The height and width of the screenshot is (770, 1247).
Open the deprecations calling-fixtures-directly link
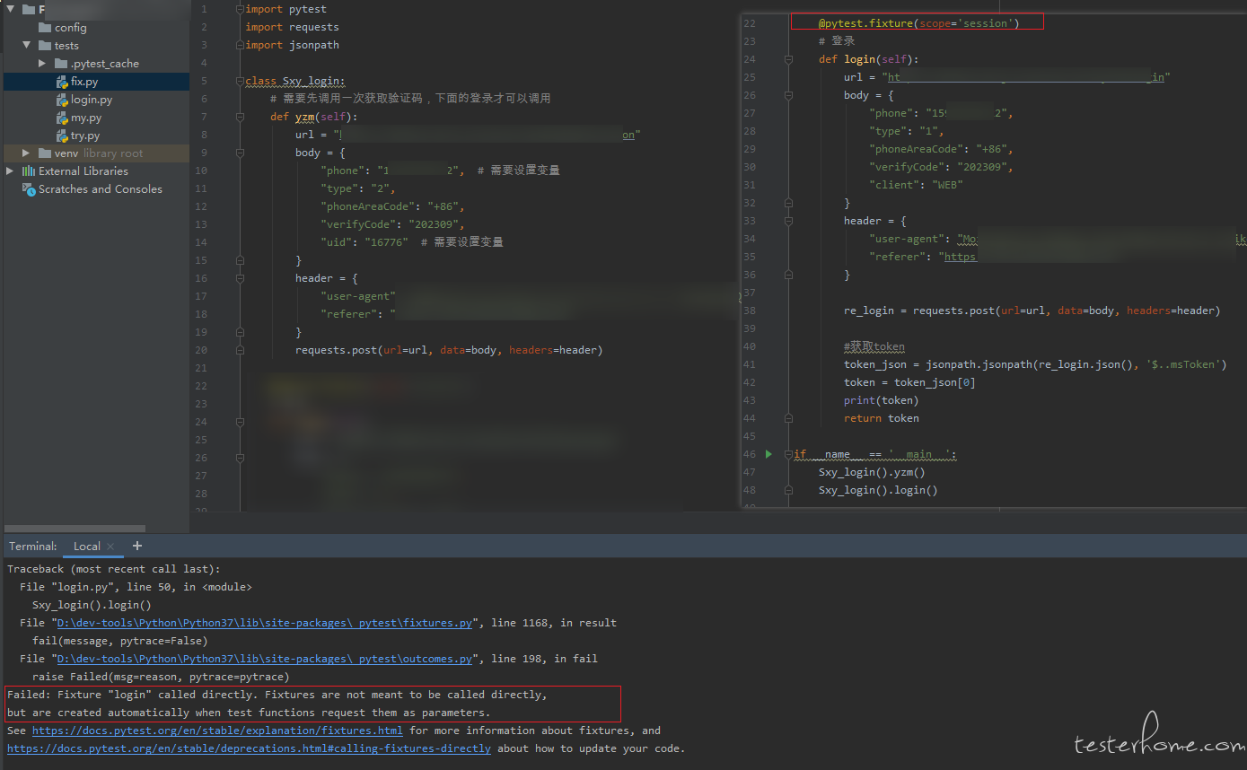coord(249,748)
